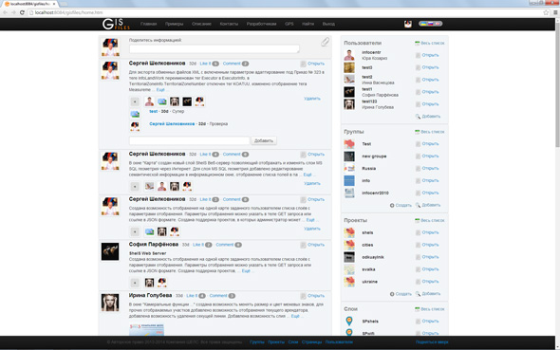The height and width of the screenshot is (350, 560).
Task: Click the odkuaylink project icon
Action: coord(349,257)
